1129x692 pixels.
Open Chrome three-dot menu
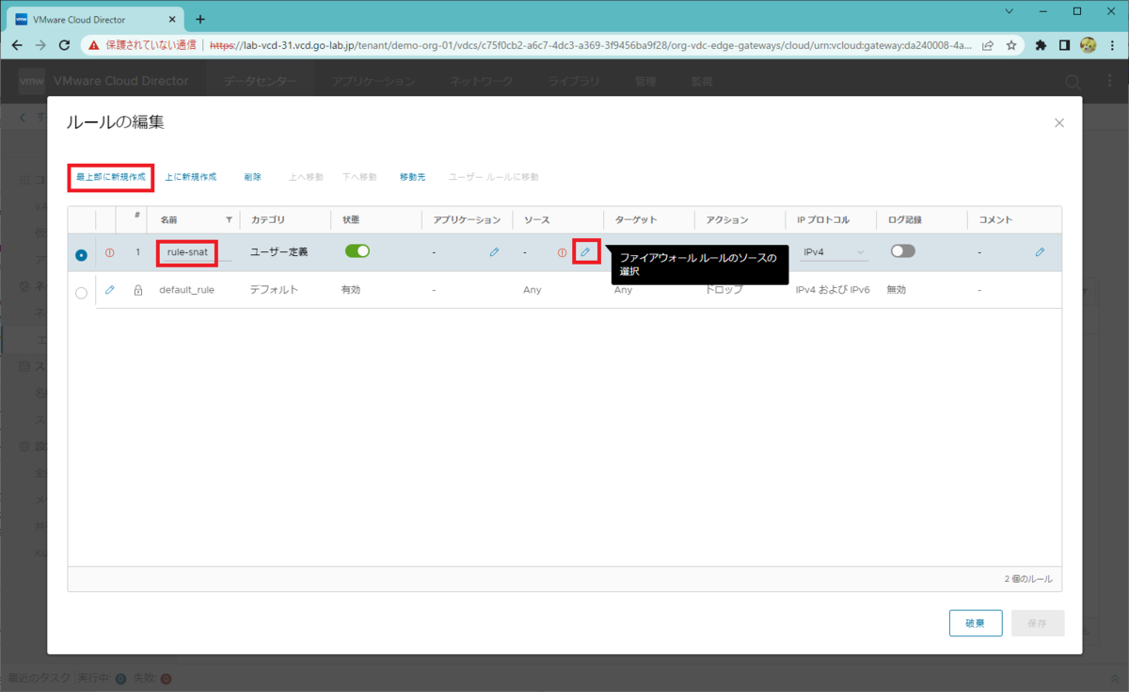(x=1112, y=44)
